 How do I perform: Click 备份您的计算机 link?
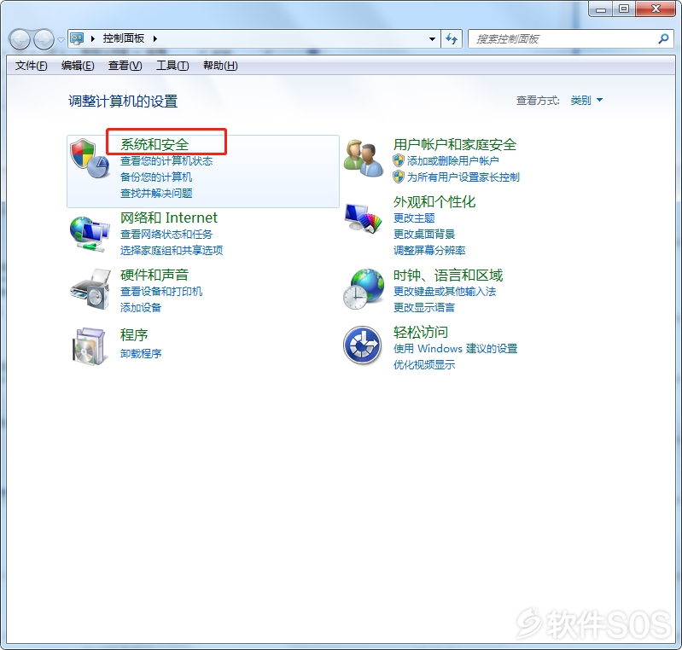click(155, 177)
